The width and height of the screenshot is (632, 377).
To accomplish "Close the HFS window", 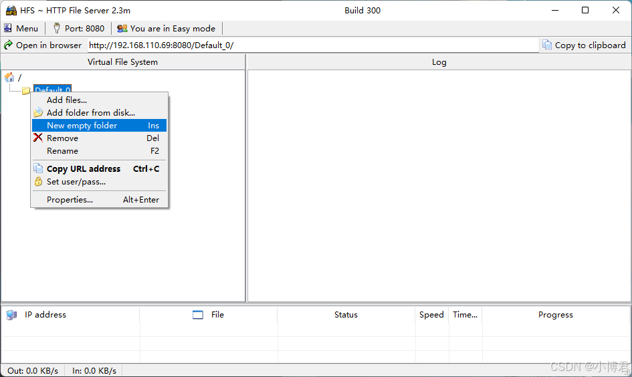I will pyautogui.click(x=616, y=11).
